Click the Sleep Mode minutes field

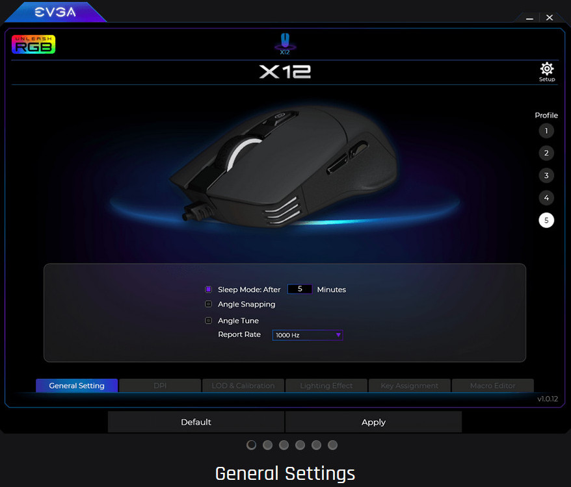tap(300, 289)
